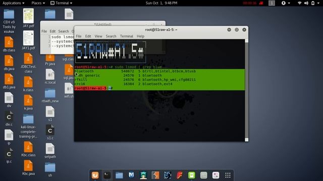323x181 pixels.
Task: Launch Burp Suite from the dock
Action: 155,175
